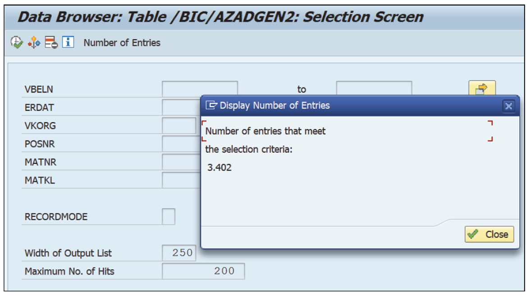
Task: Dismiss dialog with the X icon
Action: click(x=508, y=106)
